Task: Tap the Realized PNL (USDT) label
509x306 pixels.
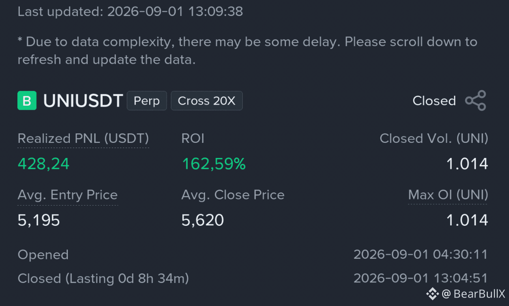Action: (83, 139)
